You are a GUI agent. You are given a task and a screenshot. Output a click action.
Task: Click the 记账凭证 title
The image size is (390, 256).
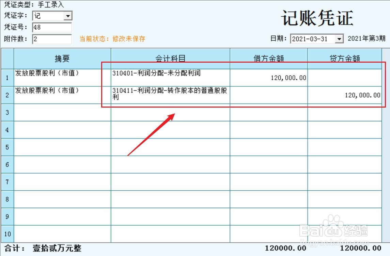(317, 18)
